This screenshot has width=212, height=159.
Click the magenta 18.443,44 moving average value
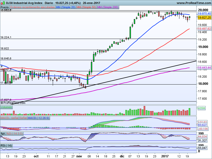[x=204, y=68]
